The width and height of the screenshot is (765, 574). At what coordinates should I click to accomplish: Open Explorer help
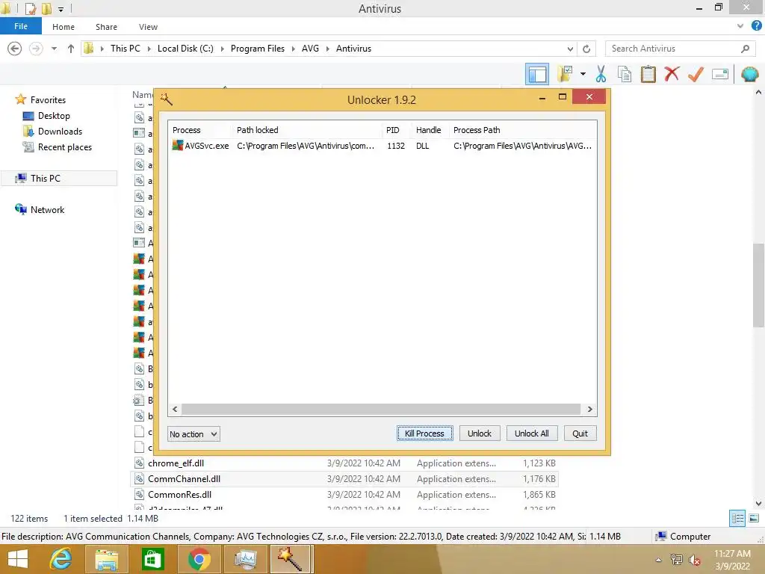pos(756,26)
